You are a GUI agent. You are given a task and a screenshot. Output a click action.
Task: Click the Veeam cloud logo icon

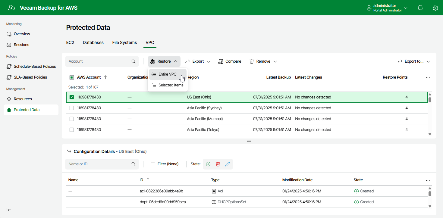click(x=11, y=8)
